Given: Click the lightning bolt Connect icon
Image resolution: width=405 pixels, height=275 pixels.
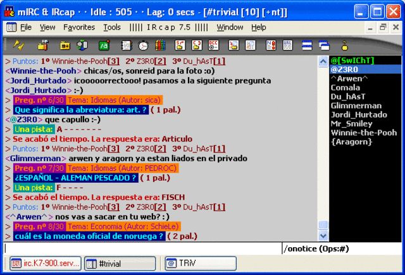Looking at the screenshot, I should click(19, 46).
